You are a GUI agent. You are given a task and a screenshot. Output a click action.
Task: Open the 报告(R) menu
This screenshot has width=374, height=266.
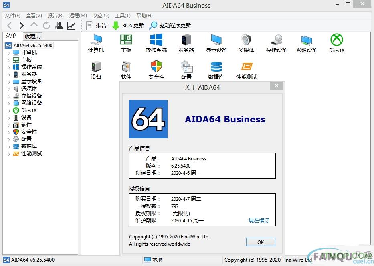[x=56, y=16]
